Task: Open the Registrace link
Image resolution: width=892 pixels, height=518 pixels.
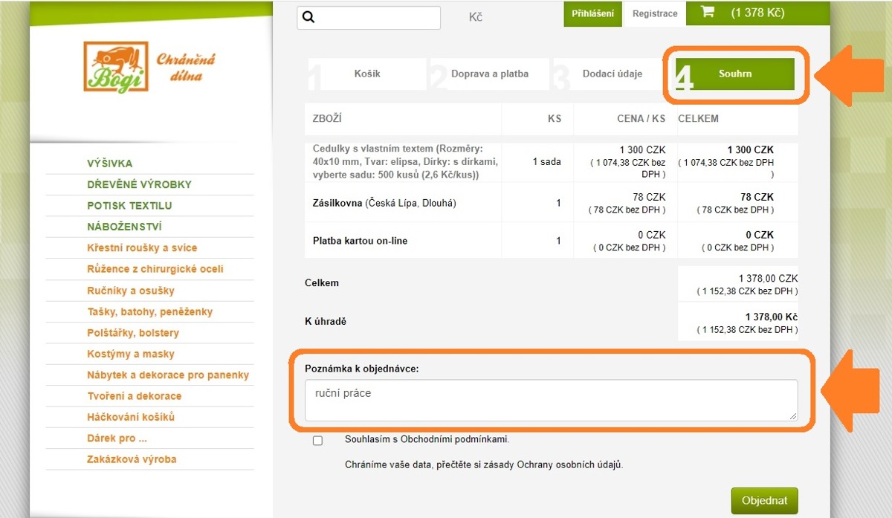Action: [x=654, y=13]
